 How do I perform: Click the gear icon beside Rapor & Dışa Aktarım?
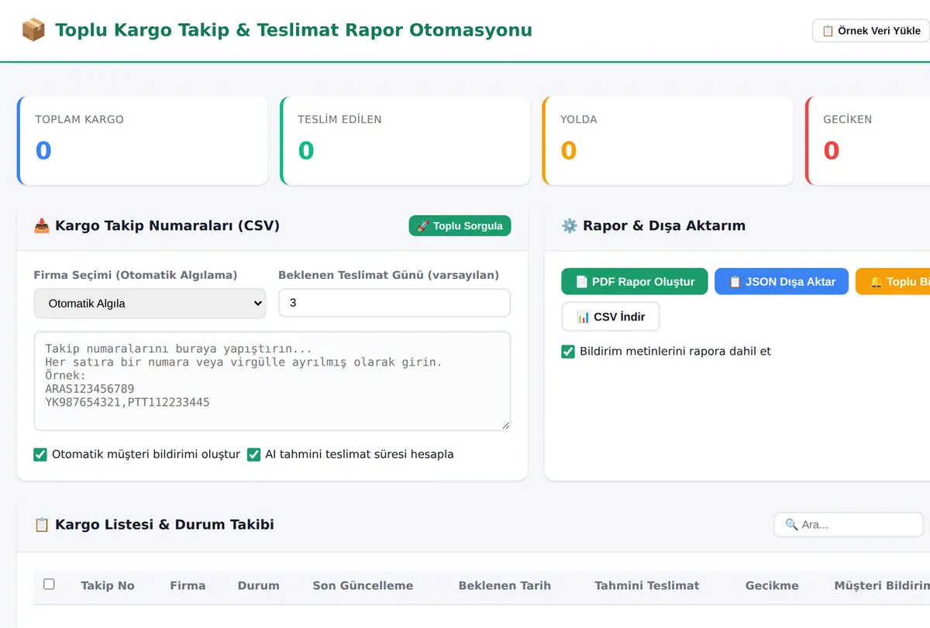(x=570, y=226)
